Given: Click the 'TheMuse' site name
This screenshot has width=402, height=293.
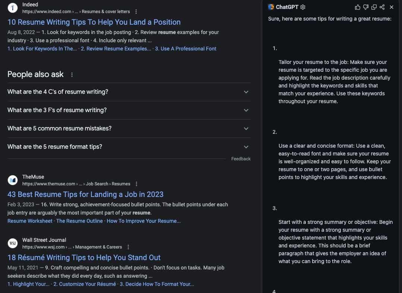Looking at the screenshot, I should coord(33,177).
